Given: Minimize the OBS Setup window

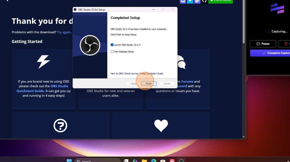Looking at the screenshot, I should pos(153,10).
